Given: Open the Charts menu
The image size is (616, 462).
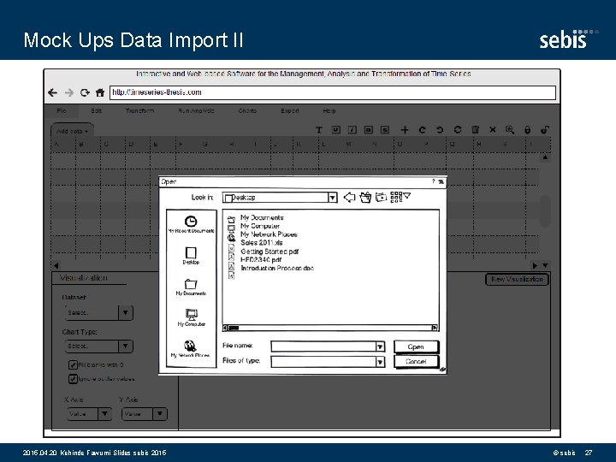Looking at the screenshot, I should [x=247, y=110].
